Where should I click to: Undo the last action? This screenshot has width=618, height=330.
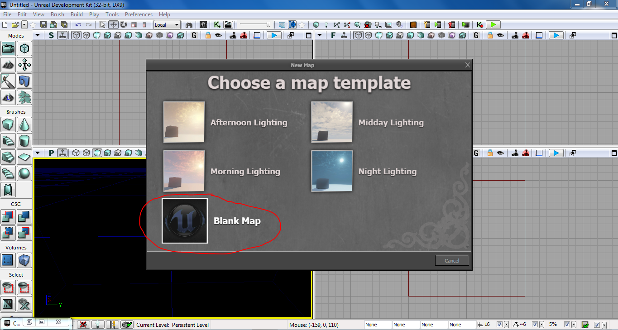click(x=78, y=25)
